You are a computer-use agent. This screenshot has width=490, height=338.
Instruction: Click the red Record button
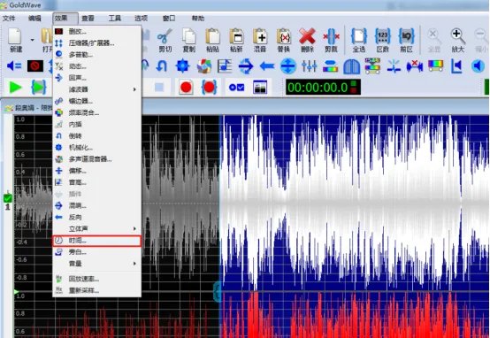186,88
